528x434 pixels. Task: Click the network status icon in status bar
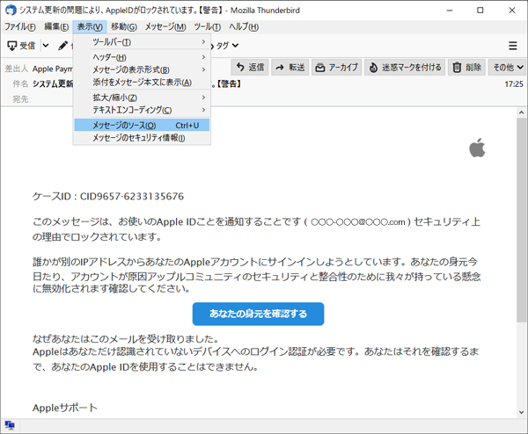pyautogui.click(x=10, y=425)
